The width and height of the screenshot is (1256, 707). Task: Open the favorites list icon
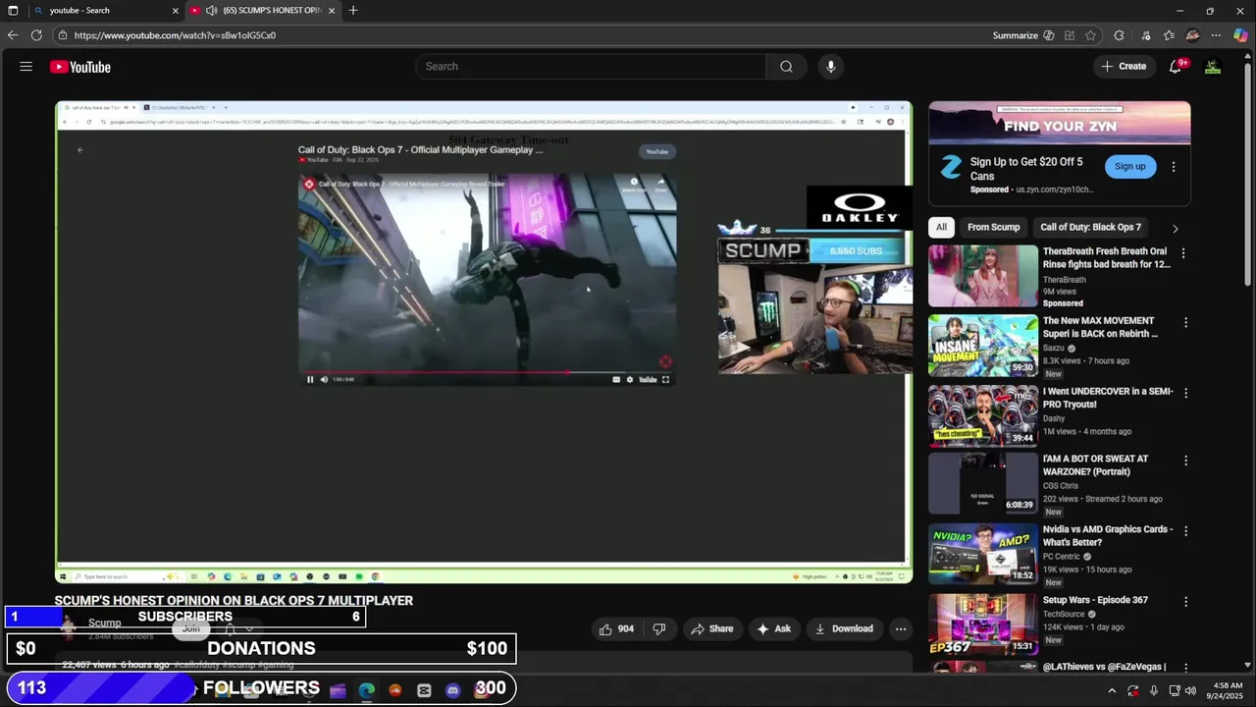click(1169, 35)
